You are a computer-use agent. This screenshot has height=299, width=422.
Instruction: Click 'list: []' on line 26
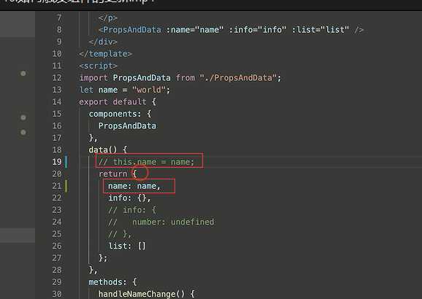(127, 246)
